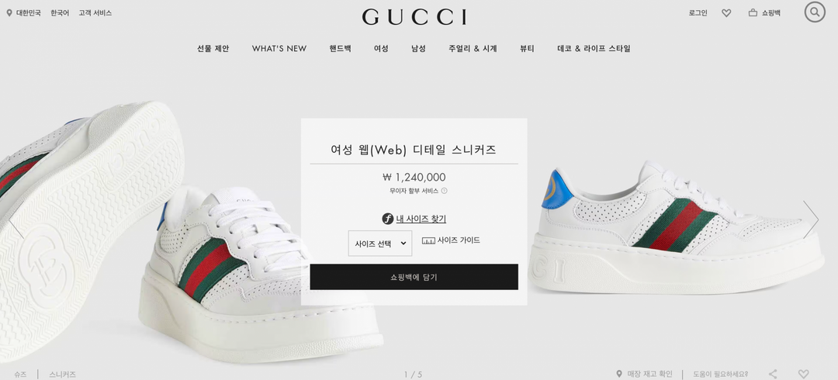838x380 pixels.
Task: Open the WHAT'S NEW menu
Action: click(x=279, y=49)
